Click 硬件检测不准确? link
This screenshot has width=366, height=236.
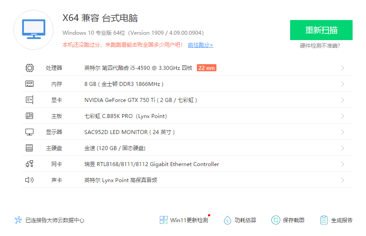pos(320,46)
